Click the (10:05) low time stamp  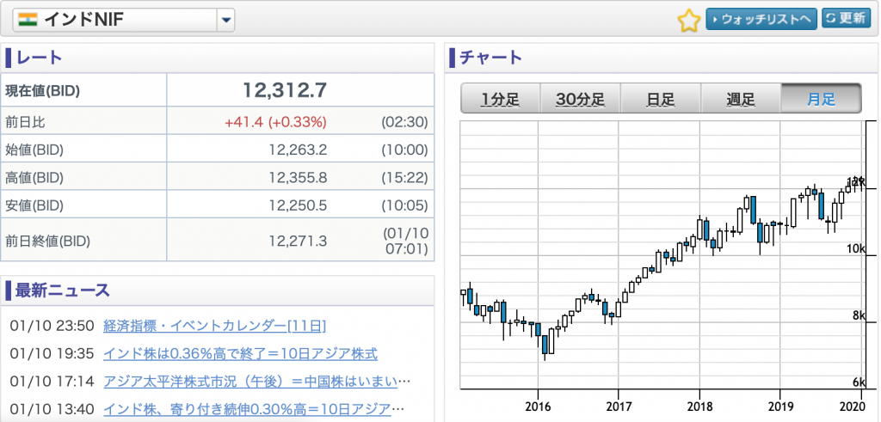[x=404, y=205]
